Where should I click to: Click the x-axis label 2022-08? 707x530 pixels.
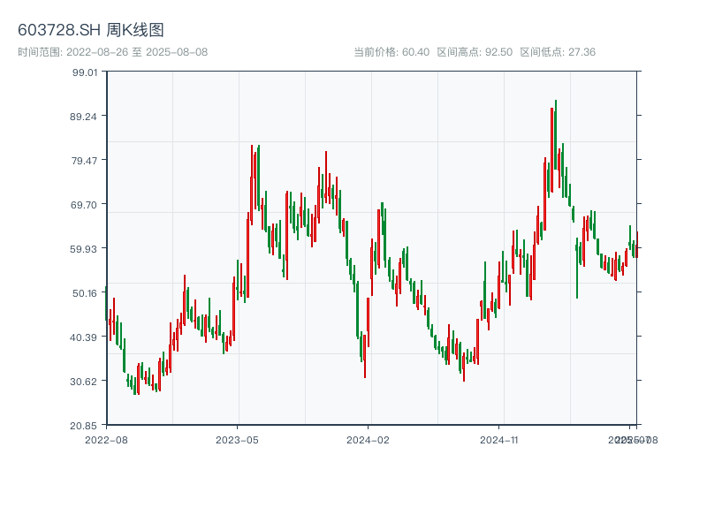coord(106,440)
